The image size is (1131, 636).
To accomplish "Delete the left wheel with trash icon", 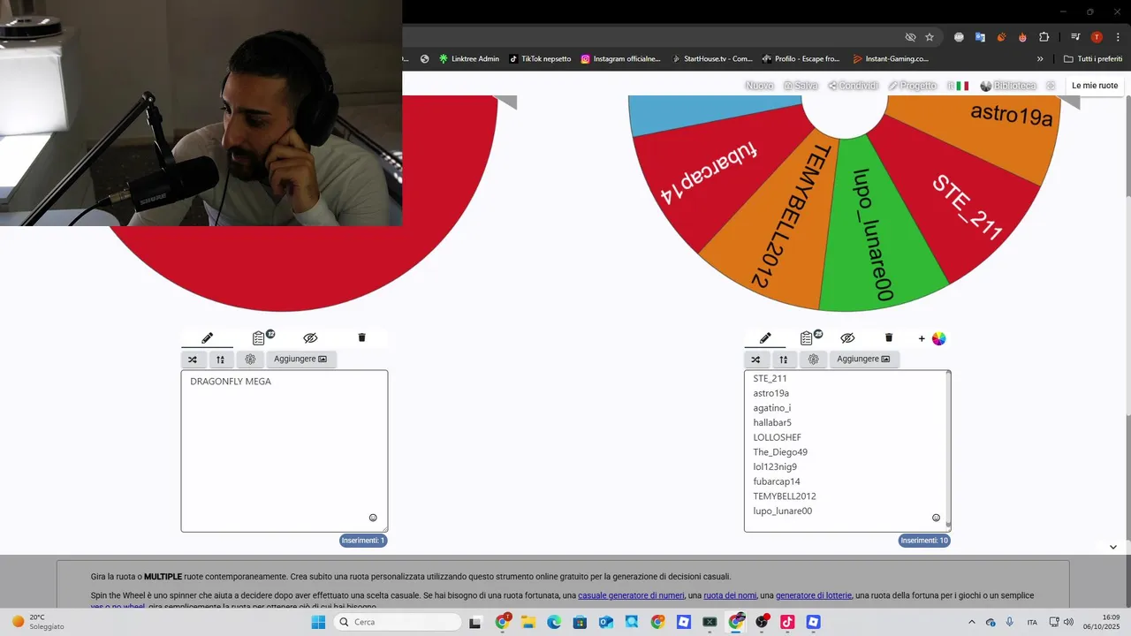I will [x=361, y=337].
